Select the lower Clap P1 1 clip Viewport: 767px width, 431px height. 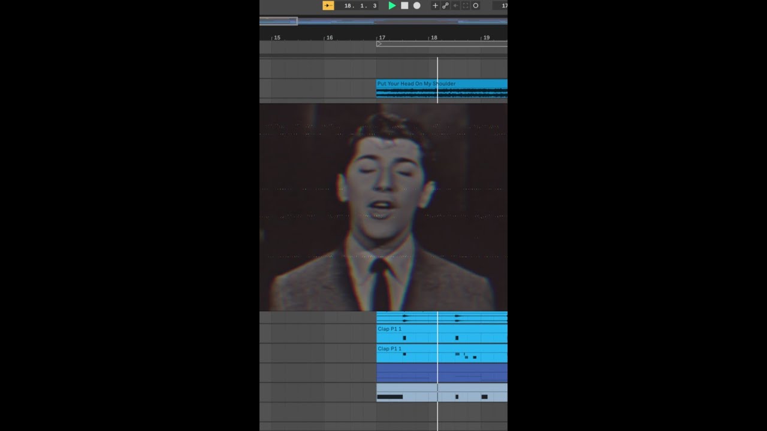point(442,353)
